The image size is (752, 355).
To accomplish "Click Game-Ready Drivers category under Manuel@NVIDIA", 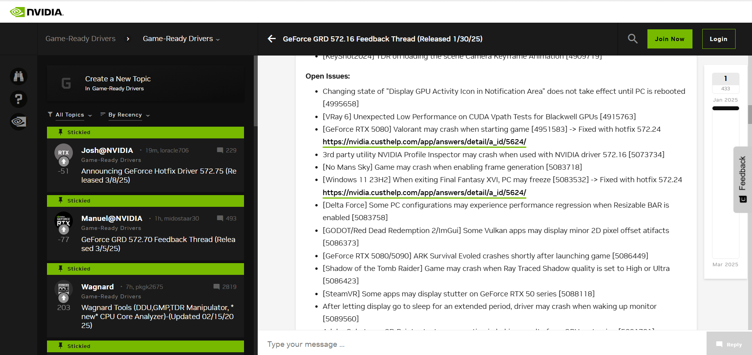I will (111, 228).
